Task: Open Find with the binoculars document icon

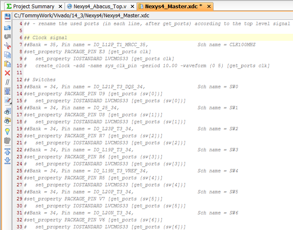Action: (x=7, y=111)
